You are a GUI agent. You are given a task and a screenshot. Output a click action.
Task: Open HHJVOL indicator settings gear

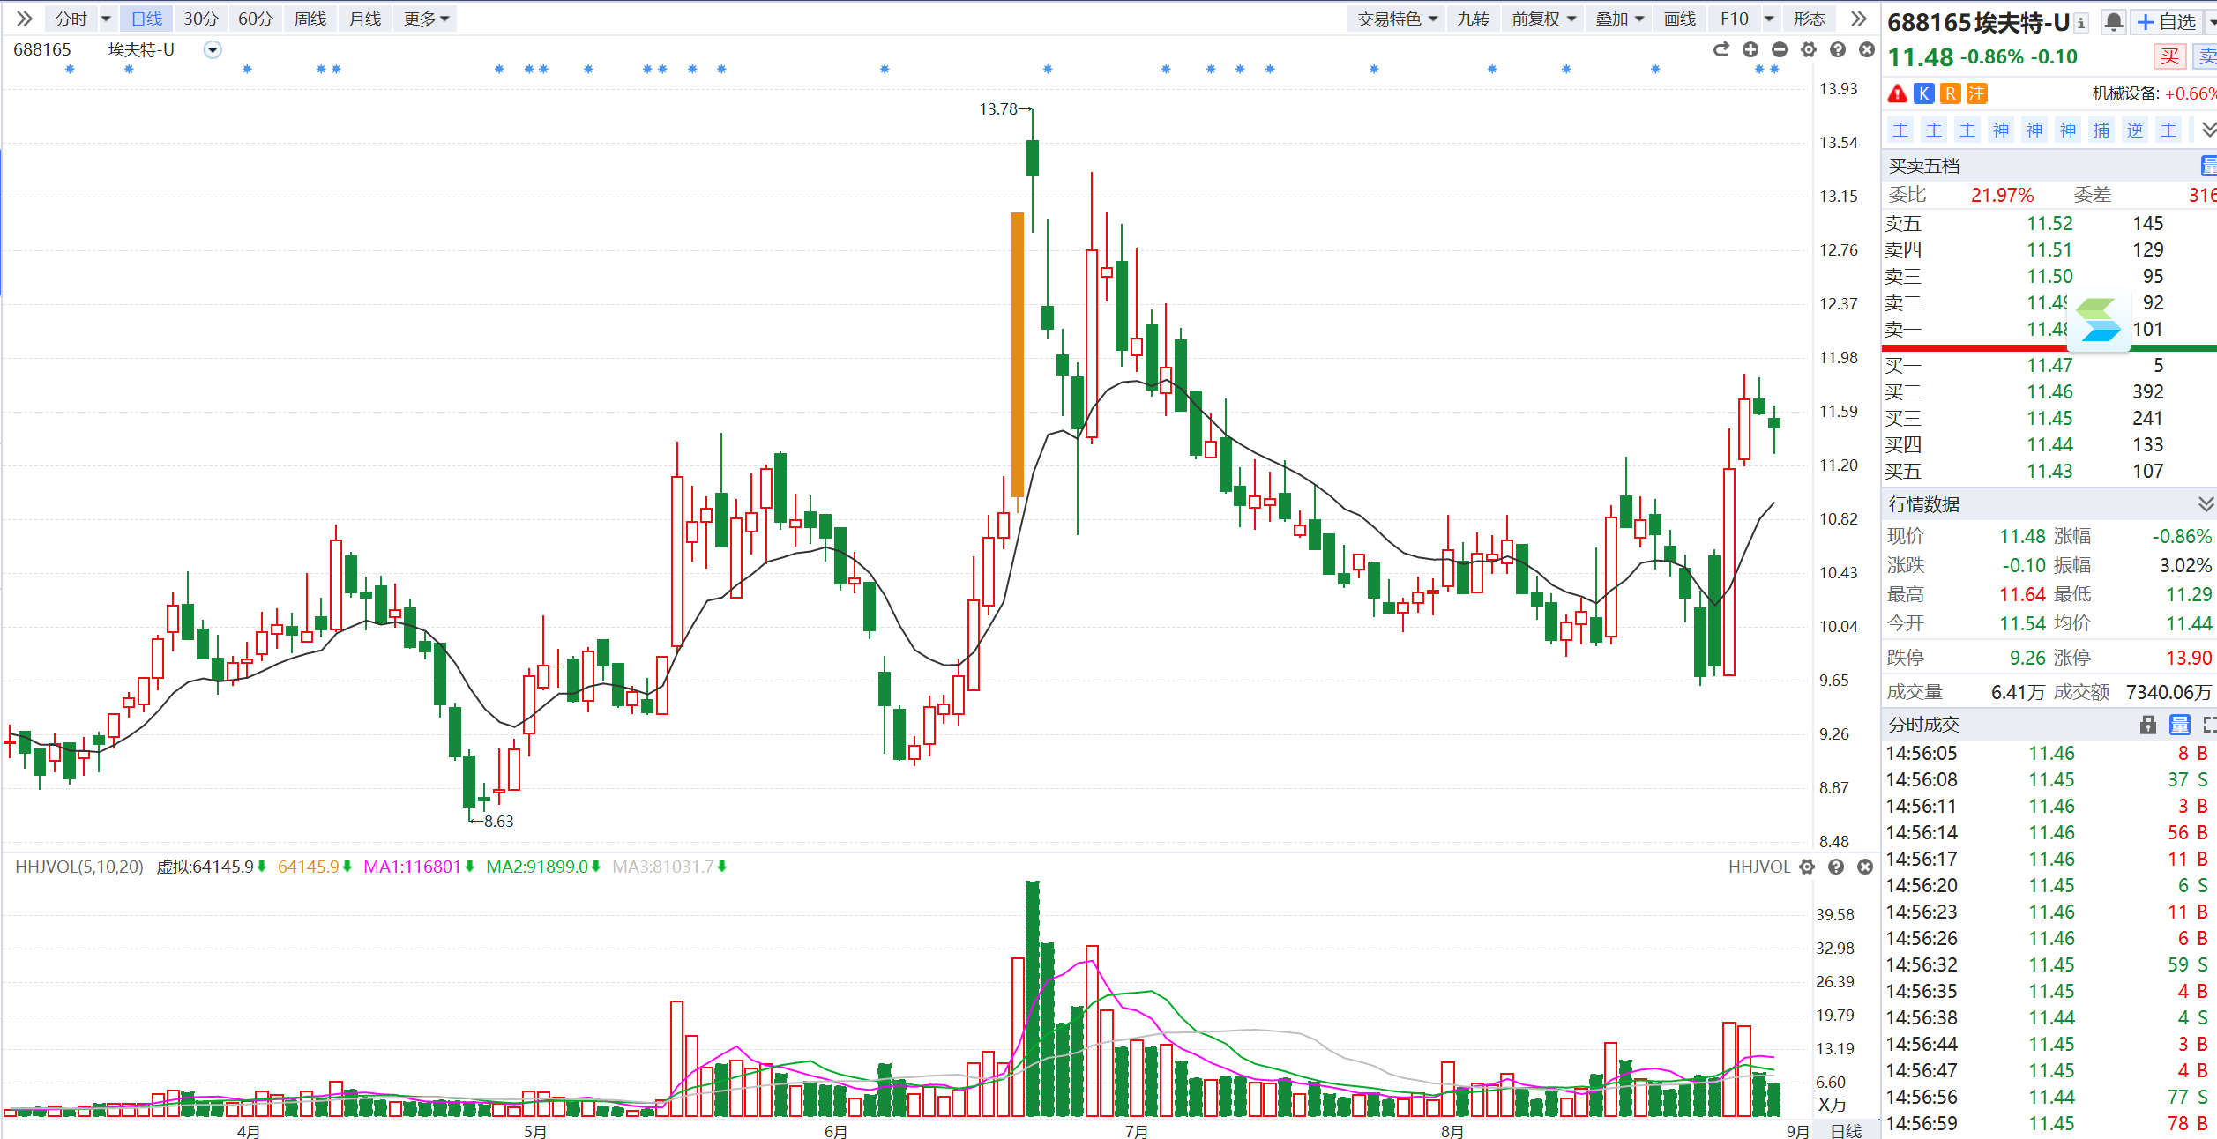click(x=1807, y=867)
